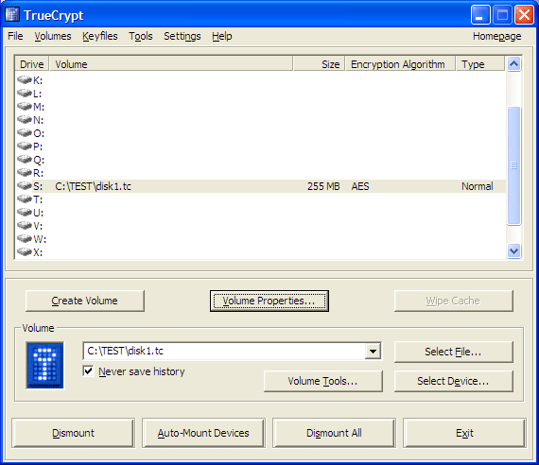Open the Settings menu
539x465 pixels.
coord(183,36)
